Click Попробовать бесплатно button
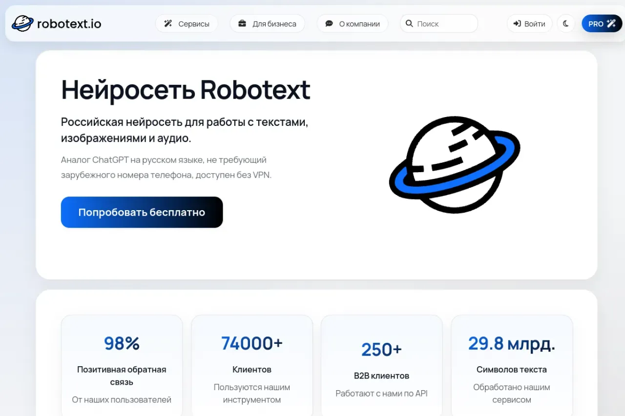Screen dimensions: 625x416 click(142, 212)
